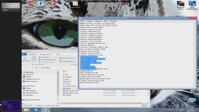Switch Explorer to details view icon
The image size is (199, 112).
tap(143, 105)
